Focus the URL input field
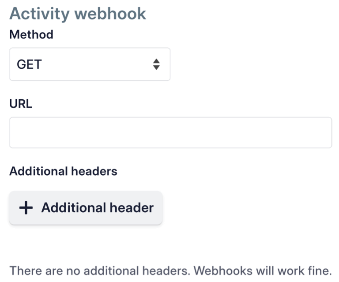Image resolution: width=339 pixels, height=282 pixels. coord(170,132)
